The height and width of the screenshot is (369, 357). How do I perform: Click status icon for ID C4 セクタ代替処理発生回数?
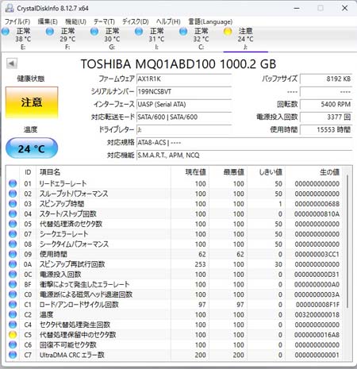13,325
